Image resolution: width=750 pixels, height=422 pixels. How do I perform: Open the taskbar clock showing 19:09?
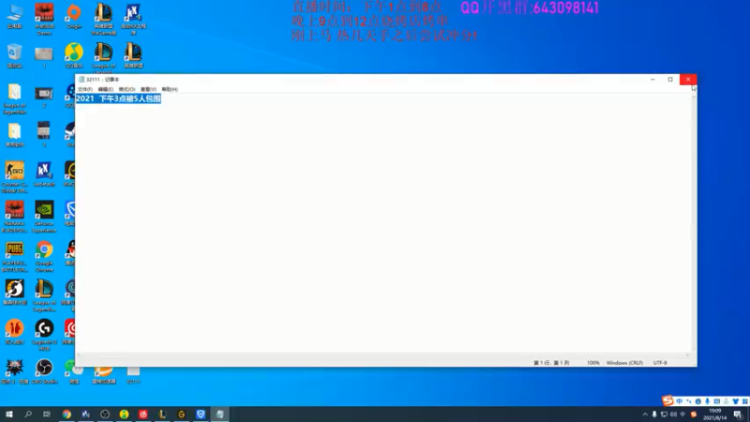click(715, 414)
